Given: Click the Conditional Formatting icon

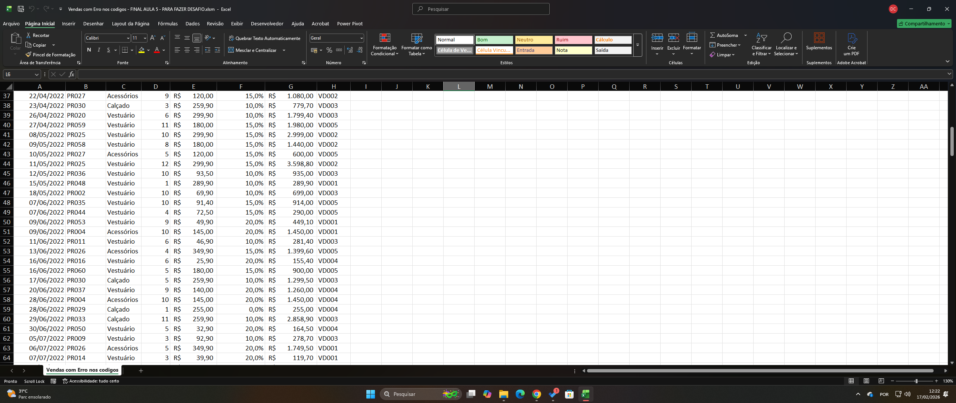Looking at the screenshot, I should click(x=385, y=38).
